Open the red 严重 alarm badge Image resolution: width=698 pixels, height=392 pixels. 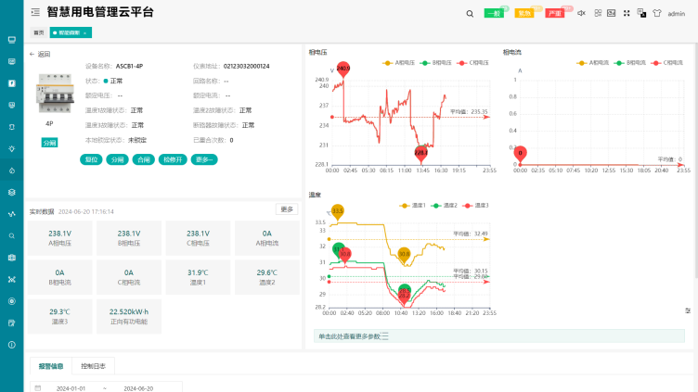[555, 13]
